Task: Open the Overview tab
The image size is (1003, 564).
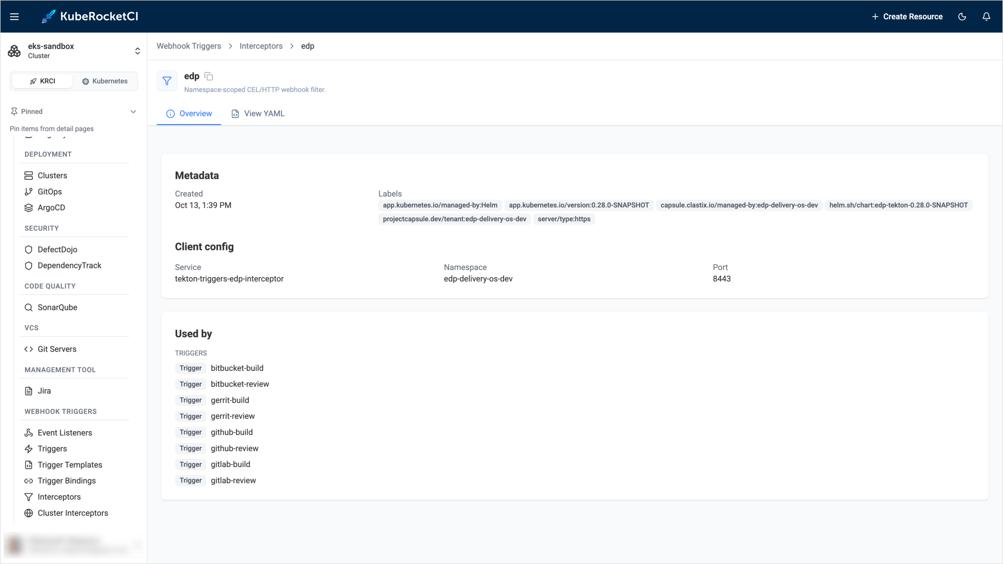Action: (189, 114)
